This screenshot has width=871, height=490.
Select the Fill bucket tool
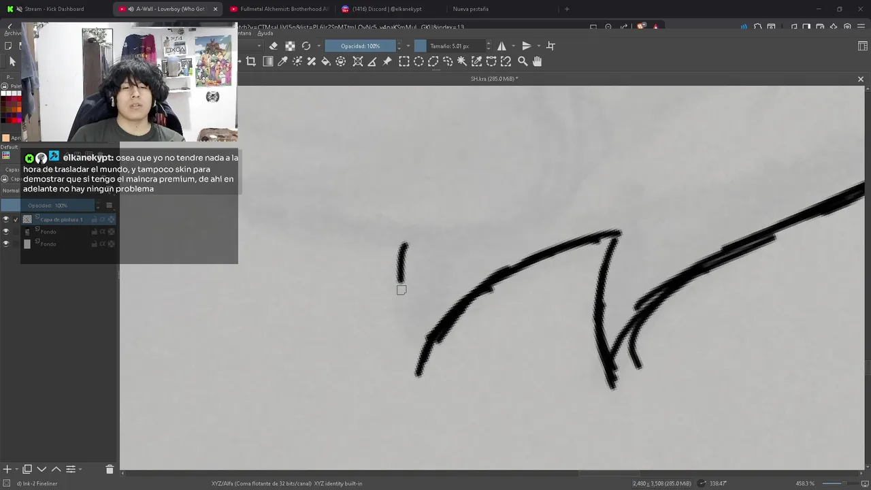point(326,61)
